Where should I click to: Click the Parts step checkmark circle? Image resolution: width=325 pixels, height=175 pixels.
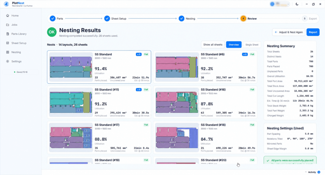[x=53, y=18]
